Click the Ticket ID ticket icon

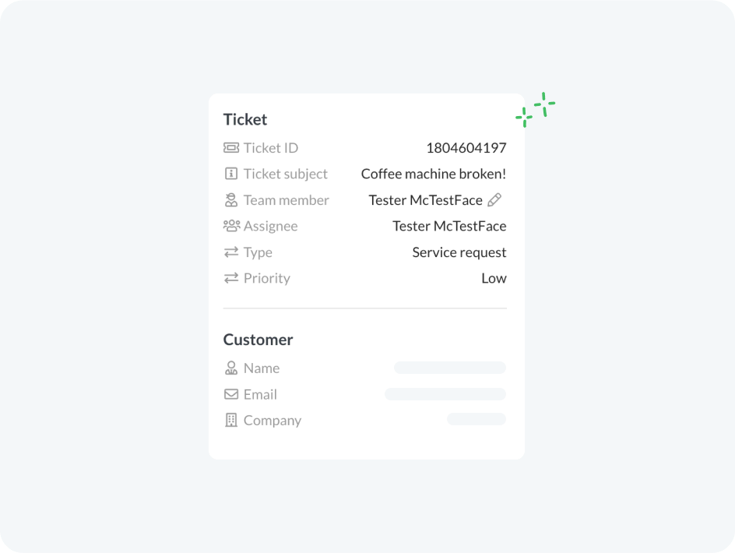click(x=231, y=148)
